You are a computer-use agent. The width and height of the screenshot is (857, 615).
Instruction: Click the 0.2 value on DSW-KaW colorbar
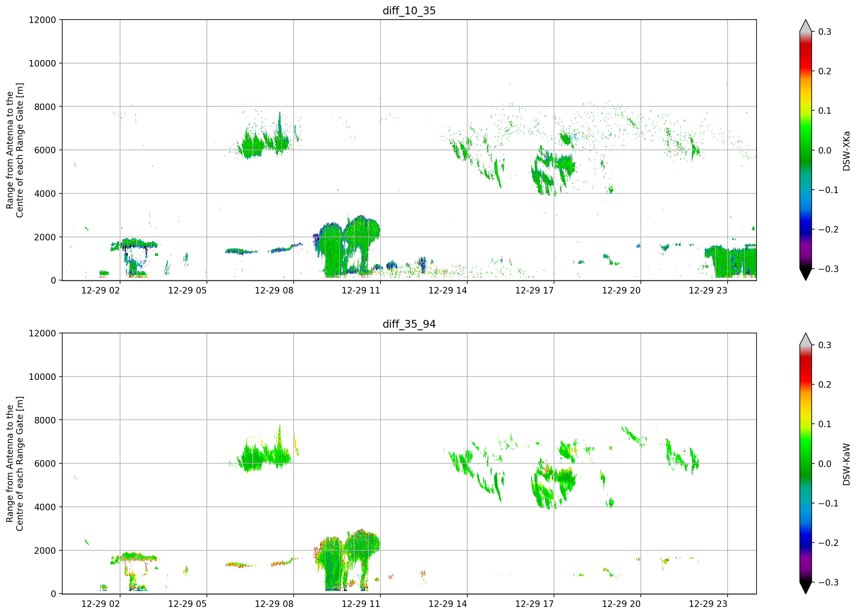click(x=825, y=385)
